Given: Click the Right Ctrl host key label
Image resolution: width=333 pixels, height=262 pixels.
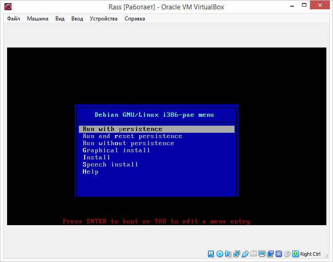Looking at the screenshot, I should pyautogui.click(x=310, y=254).
